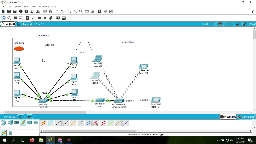Select the Draw Rectangle tool
This screenshot has width=256, height=144.
pos(39,18)
